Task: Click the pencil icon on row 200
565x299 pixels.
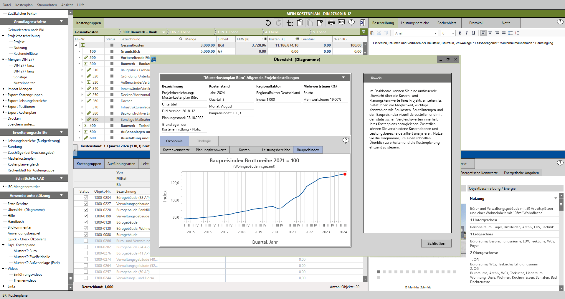Action: pyautogui.click(x=86, y=57)
